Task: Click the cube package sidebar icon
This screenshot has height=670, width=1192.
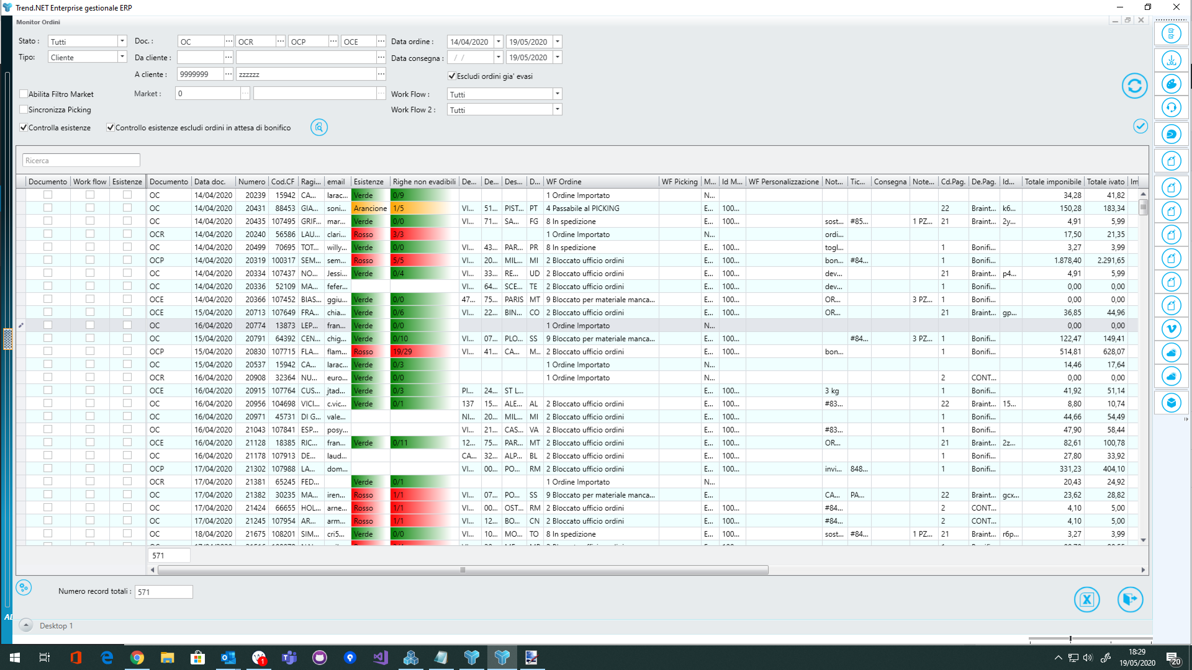Action: [x=1171, y=403]
